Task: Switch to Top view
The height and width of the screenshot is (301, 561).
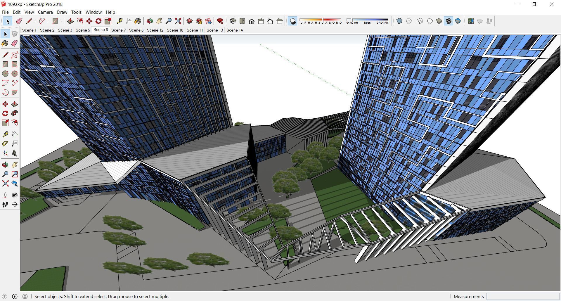Action: [x=242, y=21]
